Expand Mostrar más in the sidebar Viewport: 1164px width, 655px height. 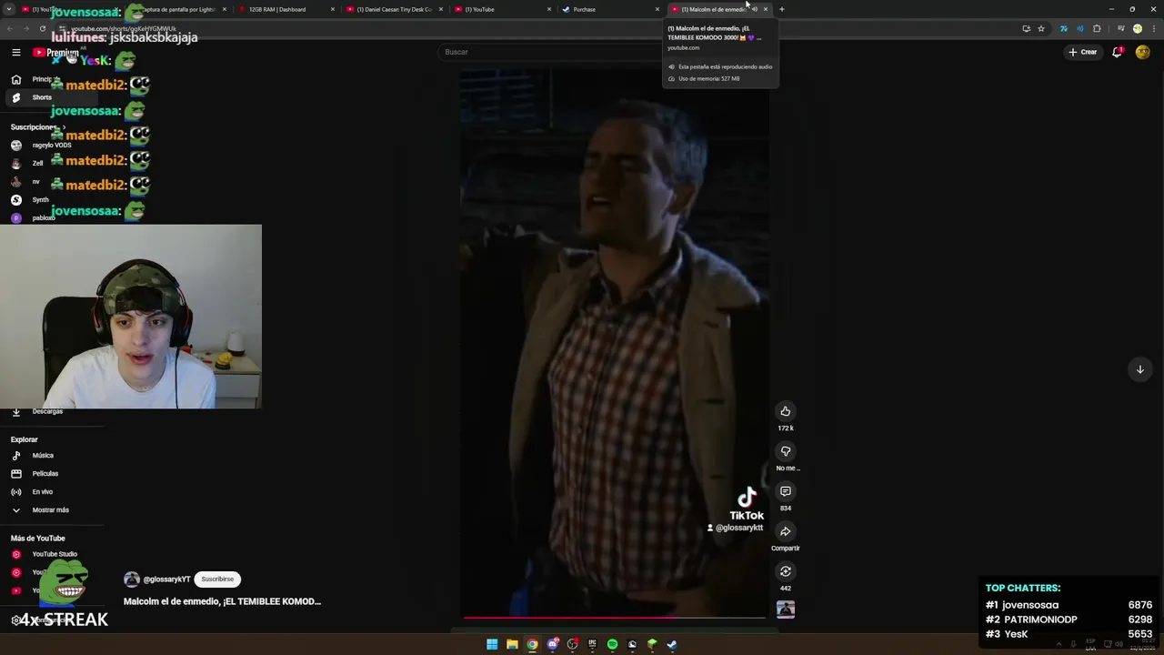pyautogui.click(x=50, y=509)
